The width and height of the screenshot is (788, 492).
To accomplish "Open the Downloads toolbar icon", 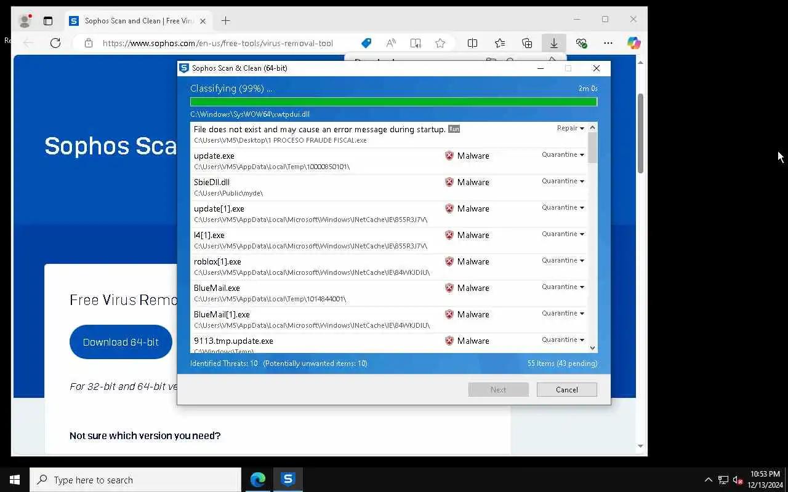I will [554, 43].
